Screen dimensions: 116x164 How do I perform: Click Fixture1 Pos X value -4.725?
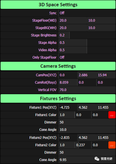coord(68,107)
